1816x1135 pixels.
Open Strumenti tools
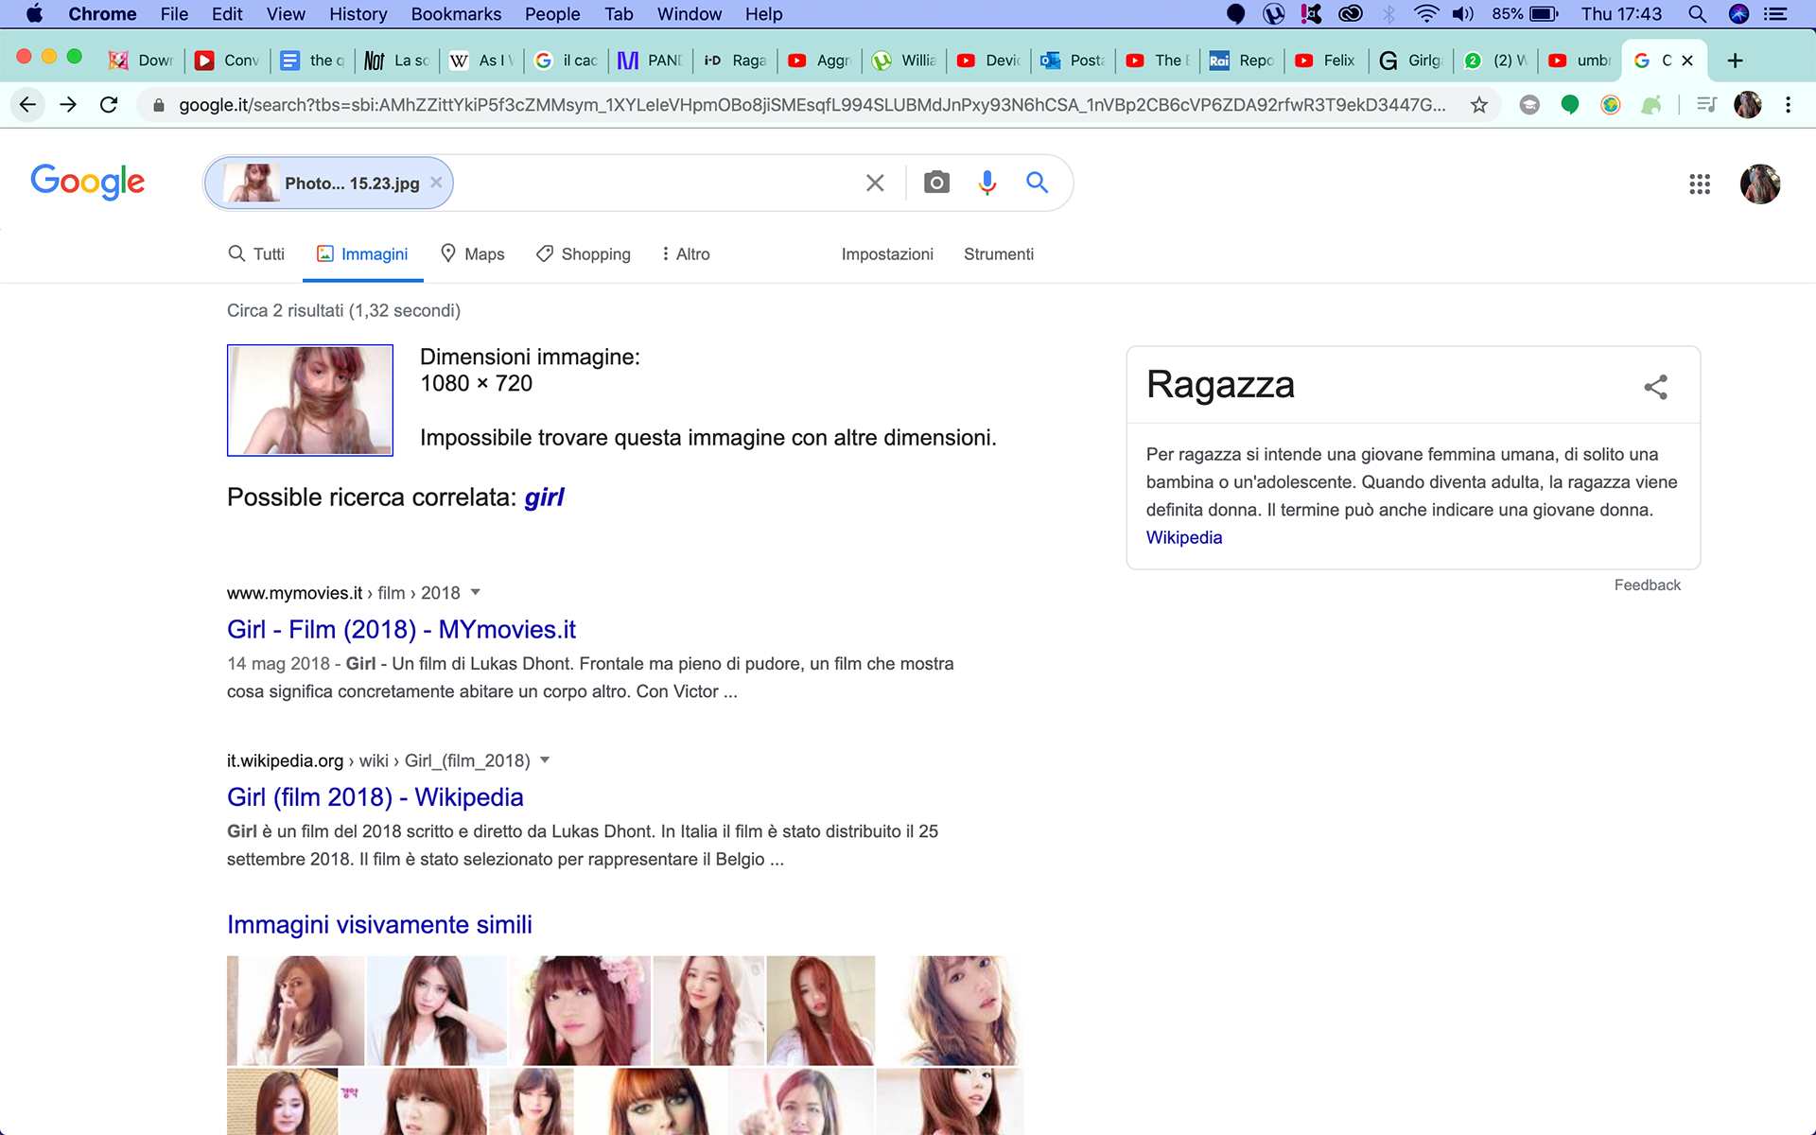coord(999,254)
